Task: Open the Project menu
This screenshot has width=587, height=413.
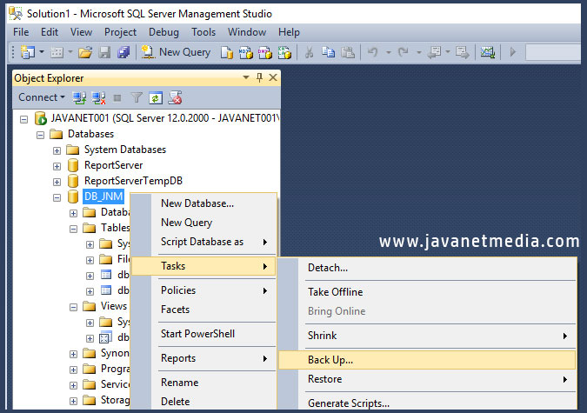Action: [x=120, y=32]
